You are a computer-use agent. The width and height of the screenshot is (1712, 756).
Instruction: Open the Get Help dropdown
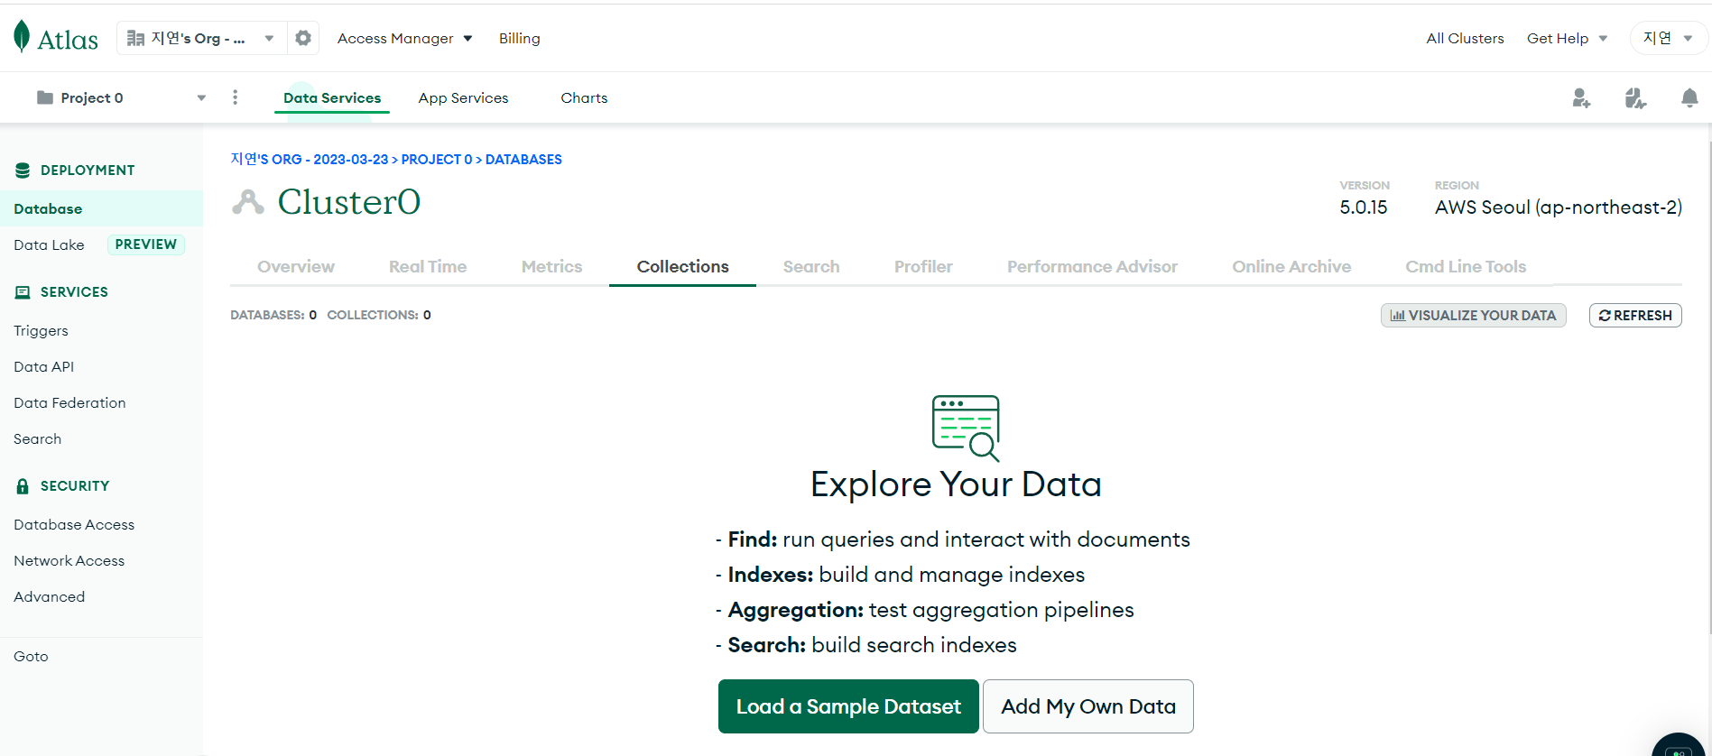coord(1567,38)
